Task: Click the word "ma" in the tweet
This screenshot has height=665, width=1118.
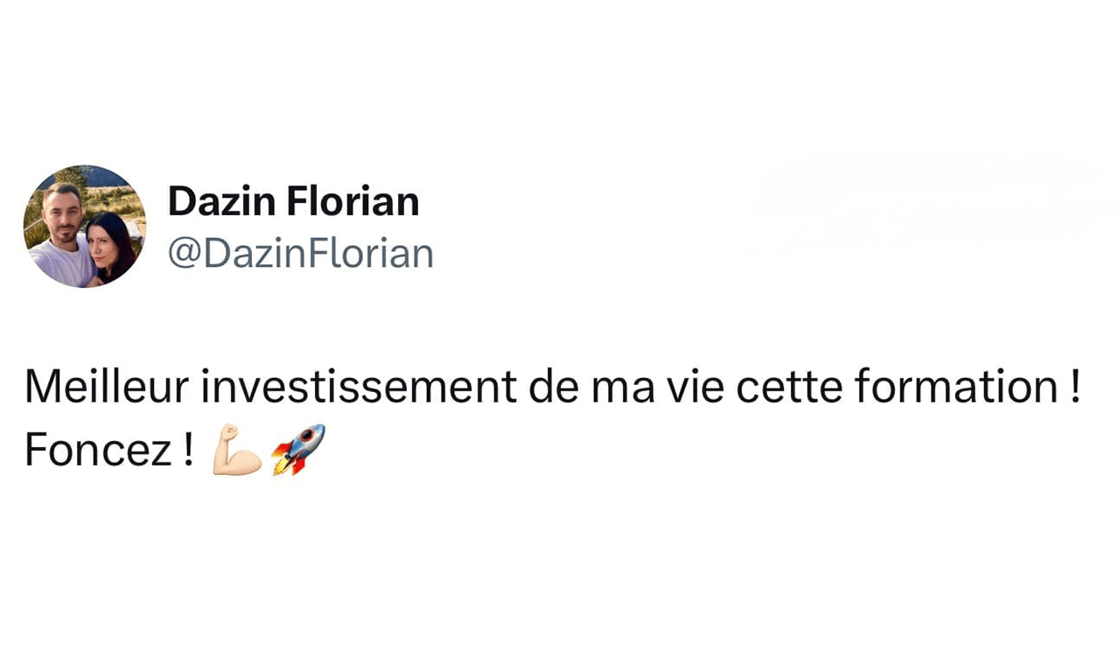Action: coord(623,388)
